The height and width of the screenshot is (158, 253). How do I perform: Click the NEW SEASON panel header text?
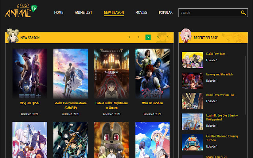(30, 38)
